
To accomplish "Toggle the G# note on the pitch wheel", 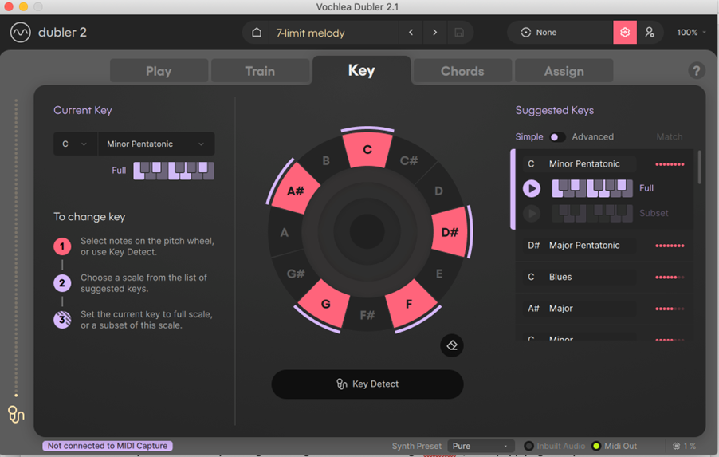I will (296, 274).
